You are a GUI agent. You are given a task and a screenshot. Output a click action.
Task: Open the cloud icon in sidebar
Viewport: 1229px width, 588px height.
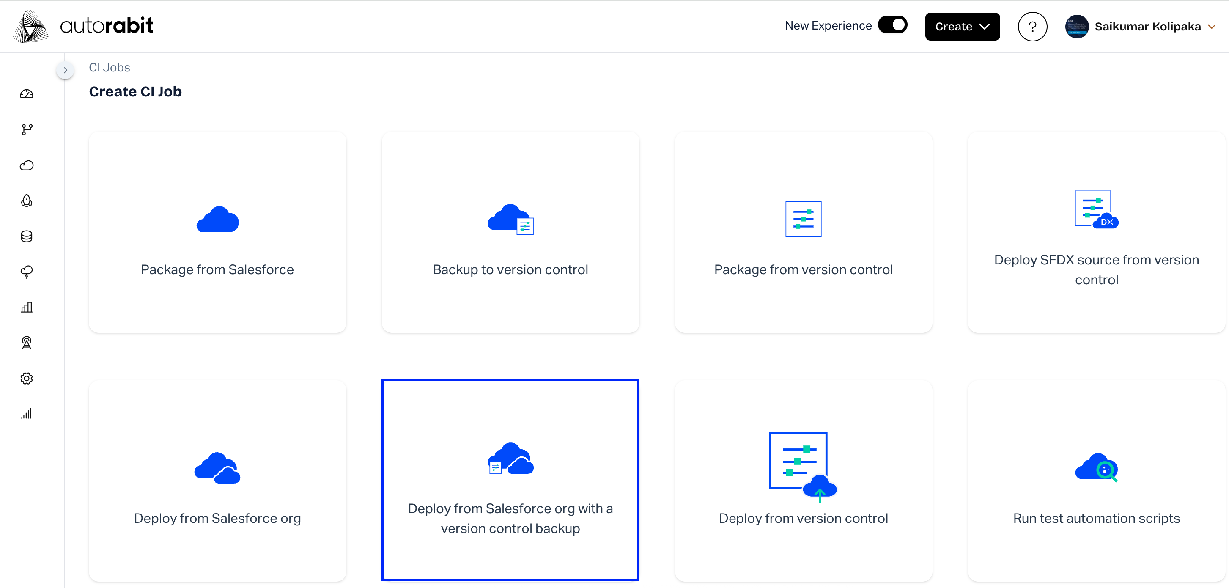27,165
